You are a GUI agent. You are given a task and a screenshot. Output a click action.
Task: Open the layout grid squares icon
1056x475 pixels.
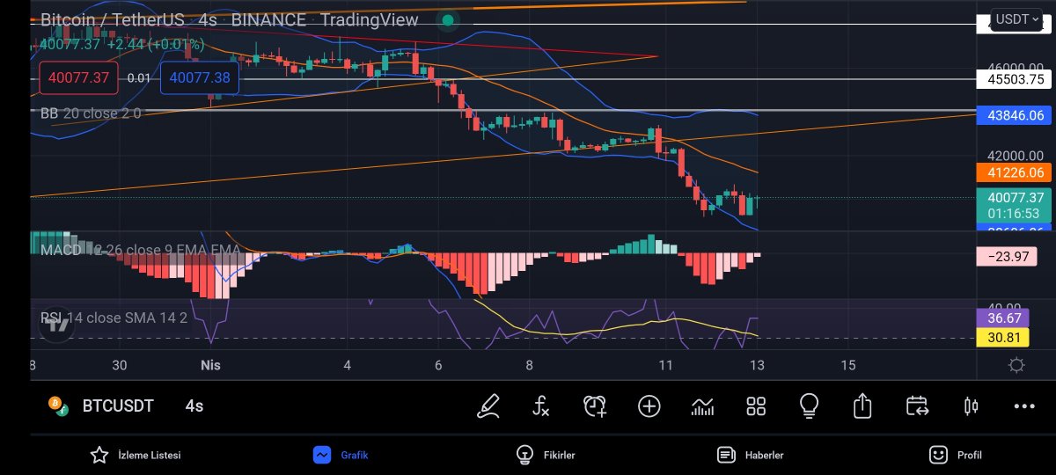click(756, 406)
